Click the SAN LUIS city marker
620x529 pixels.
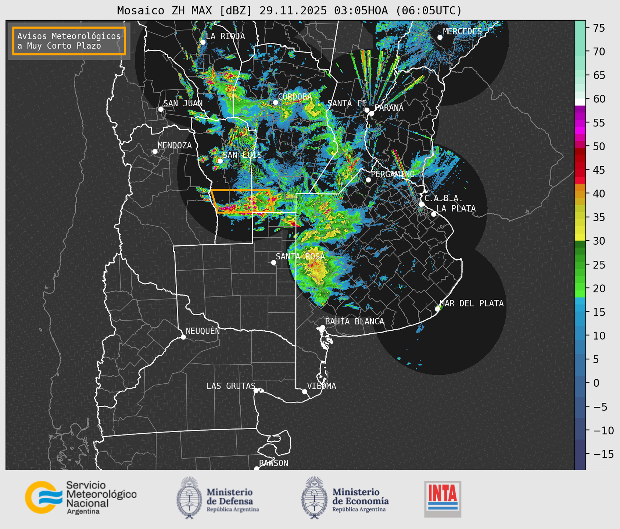pos(220,161)
